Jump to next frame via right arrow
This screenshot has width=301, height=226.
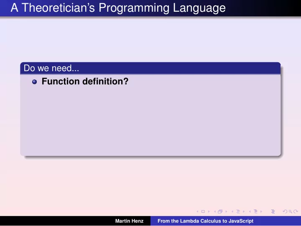pyautogui.click(x=226, y=211)
